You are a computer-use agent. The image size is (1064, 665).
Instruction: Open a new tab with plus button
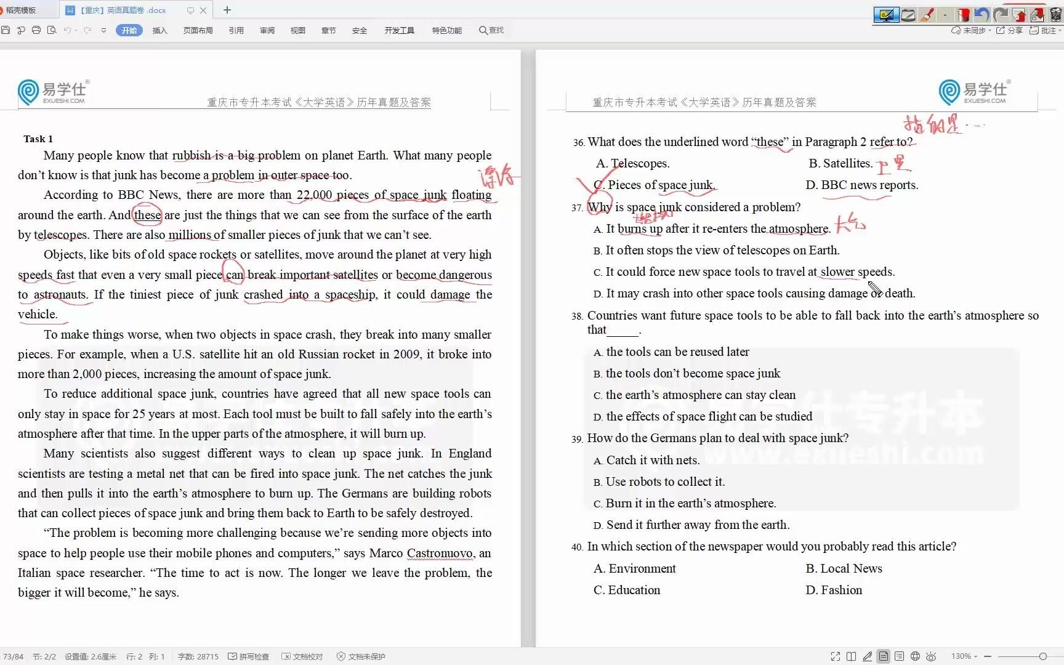tap(227, 10)
